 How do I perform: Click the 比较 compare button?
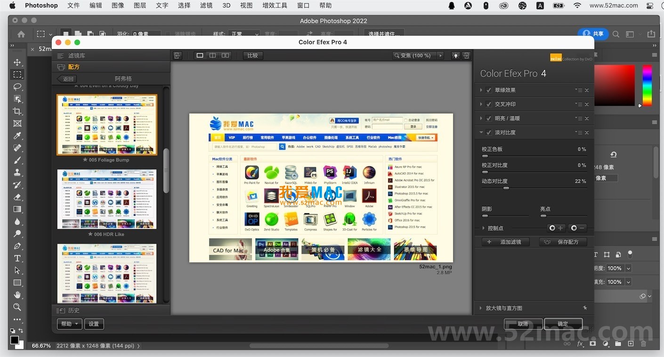click(253, 56)
